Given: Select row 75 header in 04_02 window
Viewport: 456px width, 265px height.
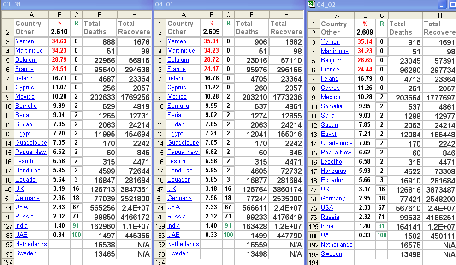Looking at the screenshot, I should (314, 208).
